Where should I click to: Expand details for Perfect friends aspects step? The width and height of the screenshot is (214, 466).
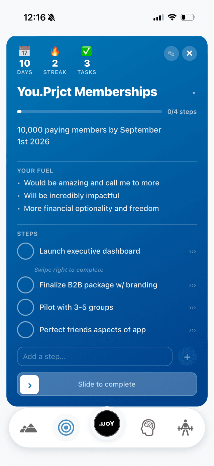click(x=192, y=330)
